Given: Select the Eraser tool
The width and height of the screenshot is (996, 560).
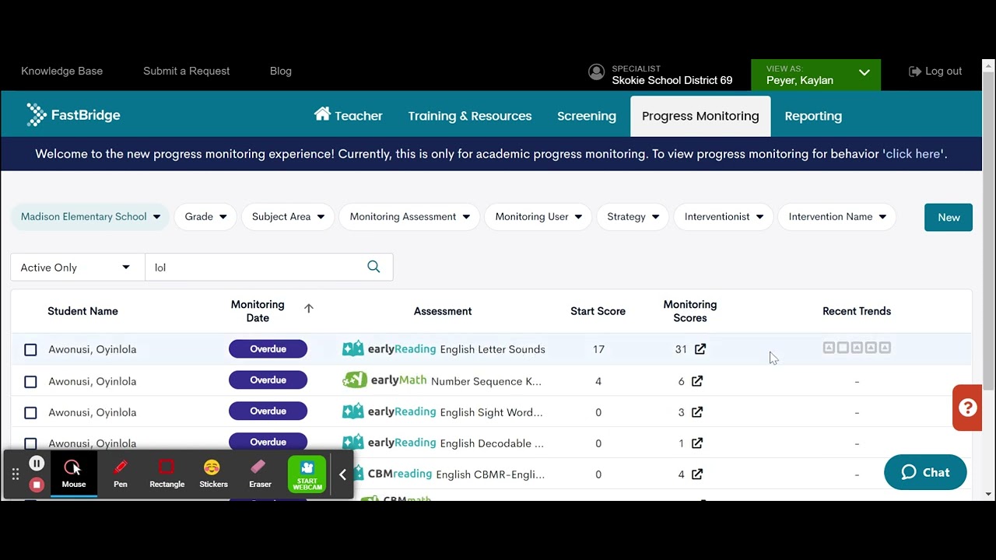Looking at the screenshot, I should pyautogui.click(x=260, y=473).
